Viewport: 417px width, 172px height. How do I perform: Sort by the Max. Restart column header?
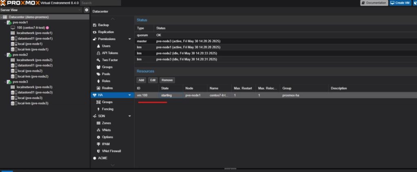coord(244,88)
